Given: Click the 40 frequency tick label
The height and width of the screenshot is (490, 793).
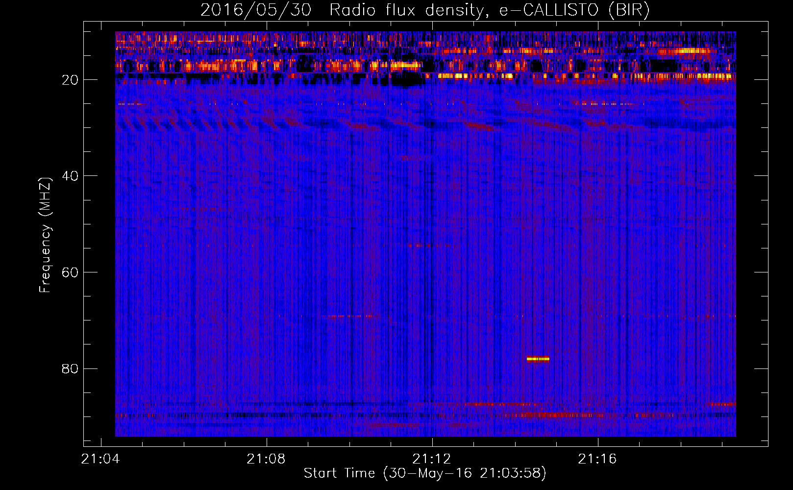Looking at the screenshot, I should (71, 176).
